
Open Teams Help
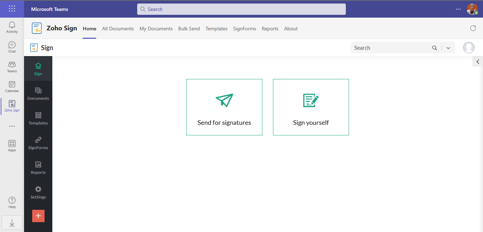tap(12, 203)
